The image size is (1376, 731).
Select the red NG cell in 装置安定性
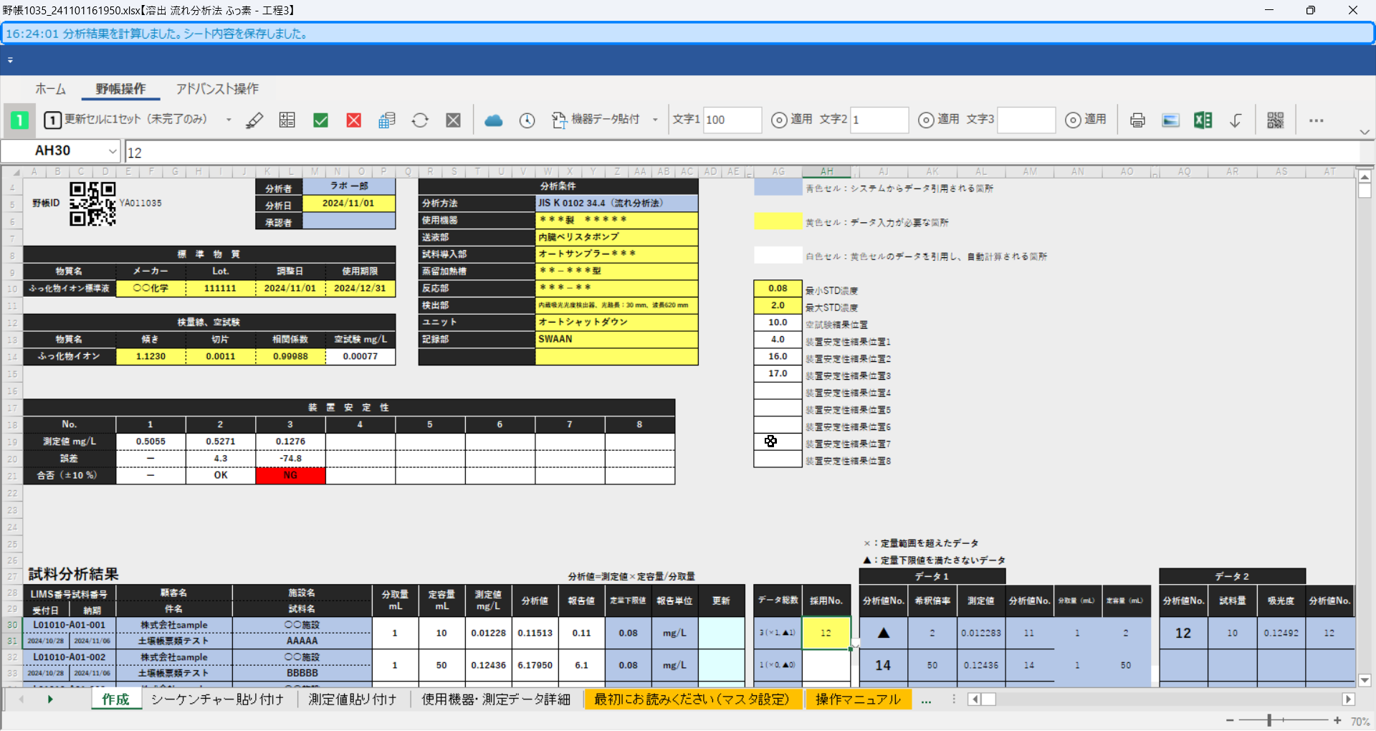click(x=290, y=475)
